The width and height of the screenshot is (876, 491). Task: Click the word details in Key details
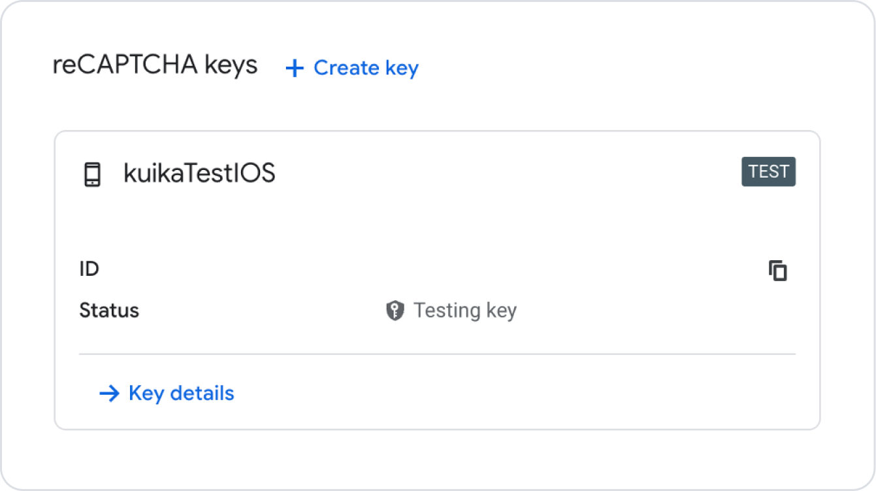coord(202,393)
